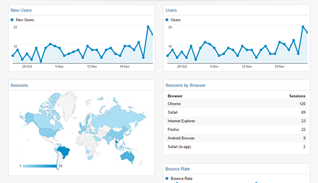Click the 22 sessions value
This screenshot has width=318, height=183.
click(303, 130)
